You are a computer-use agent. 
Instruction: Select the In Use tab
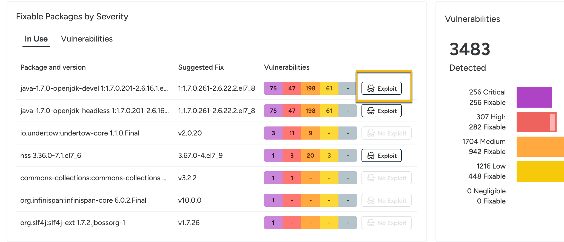point(36,39)
